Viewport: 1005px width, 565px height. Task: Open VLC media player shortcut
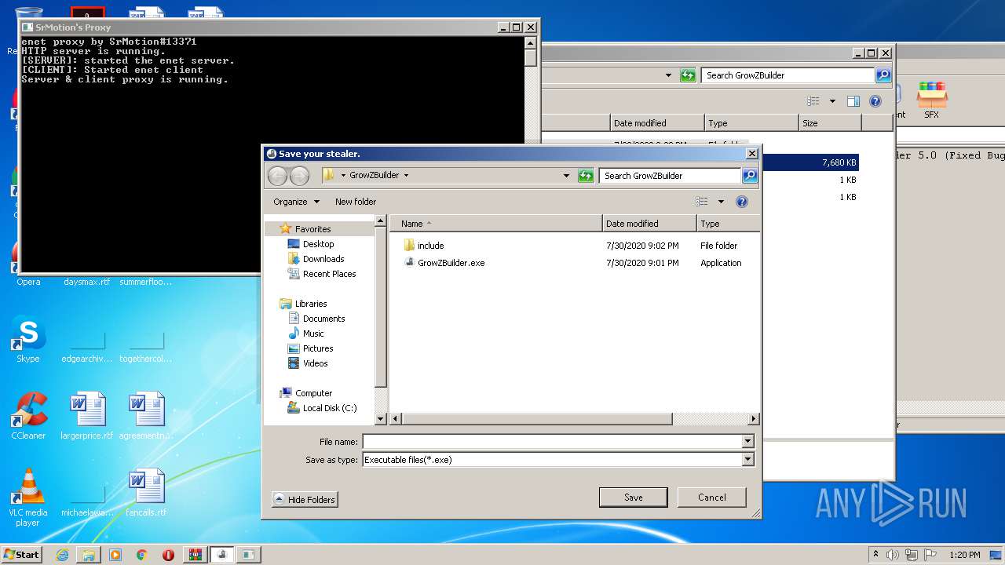pyautogui.click(x=28, y=498)
